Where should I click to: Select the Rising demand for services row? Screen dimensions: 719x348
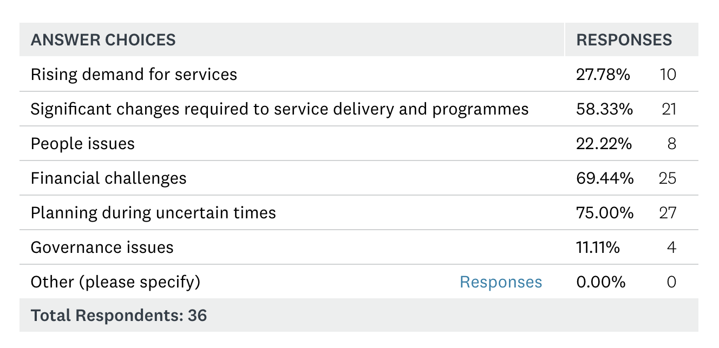359,74
